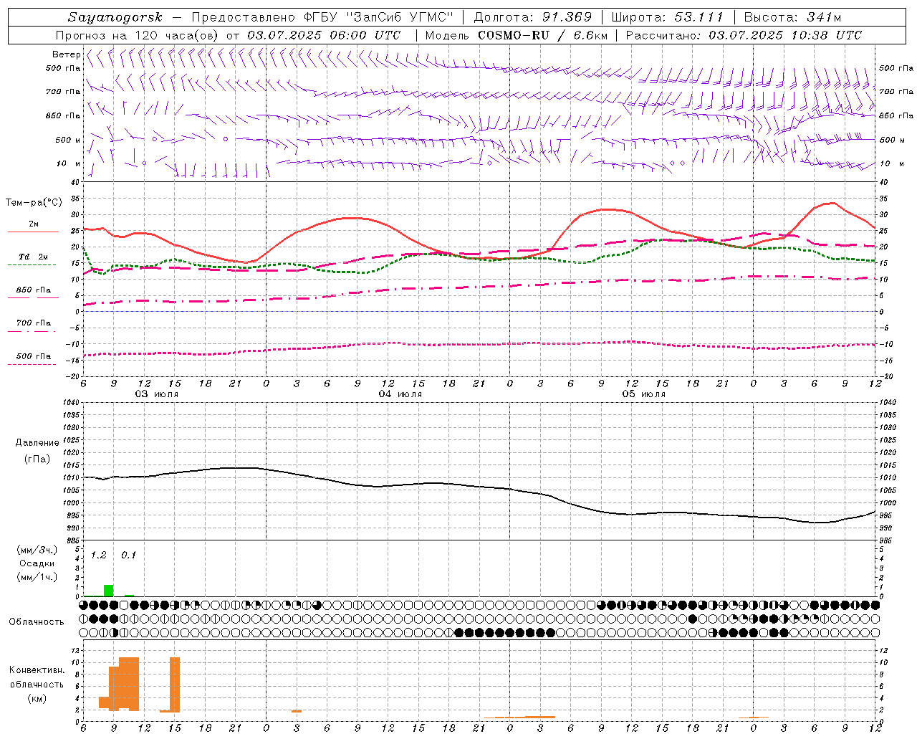Click the 0.1 precipitation value label

pyautogui.click(x=128, y=555)
